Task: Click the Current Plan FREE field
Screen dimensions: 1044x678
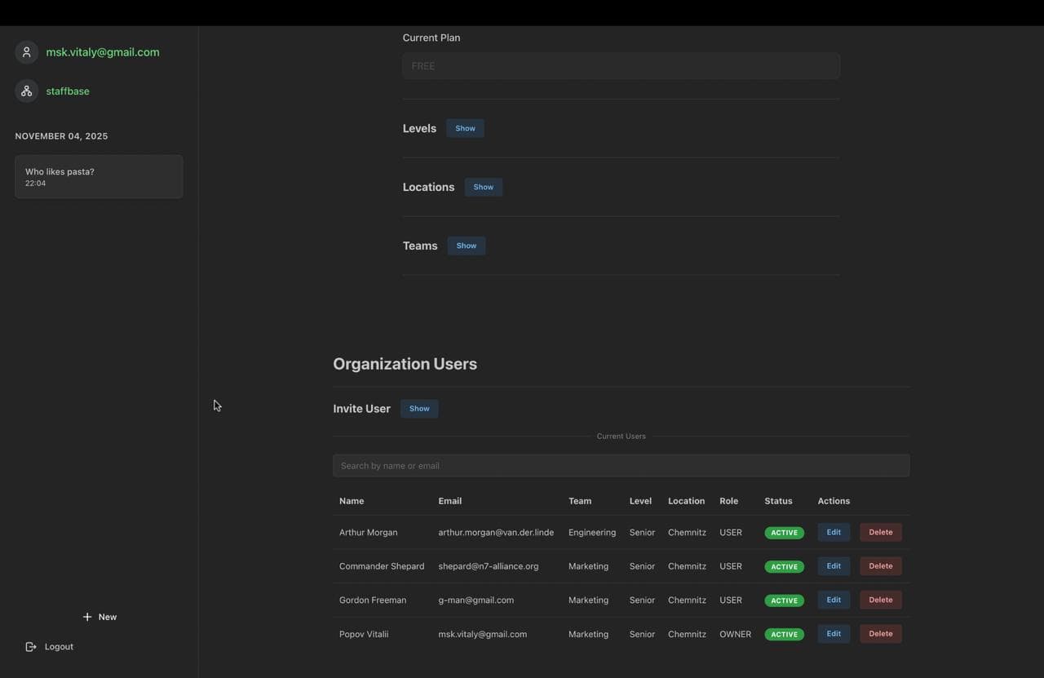Action: 621,66
